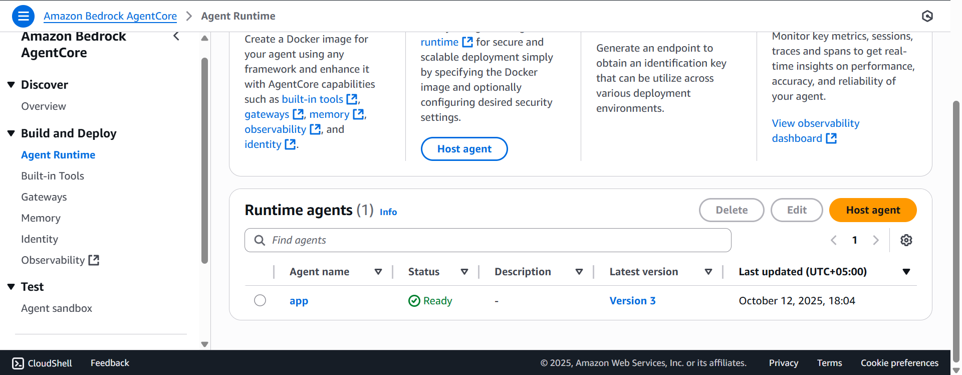This screenshot has width=962, height=375.
Task: Click the external-link icon next to built-in tools
Action: pos(352,99)
